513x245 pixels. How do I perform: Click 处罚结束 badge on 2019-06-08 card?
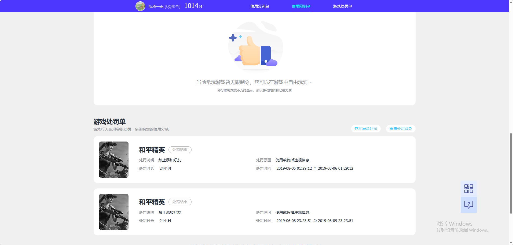pyautogui.click(x=180, y=202)
